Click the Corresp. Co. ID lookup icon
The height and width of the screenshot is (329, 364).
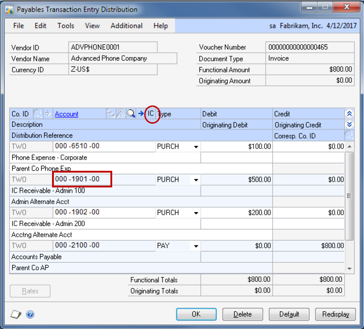pyautogui.click(x=349, y=135)
